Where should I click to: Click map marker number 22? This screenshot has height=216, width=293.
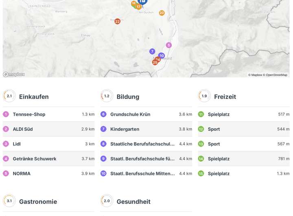point(117,21)
